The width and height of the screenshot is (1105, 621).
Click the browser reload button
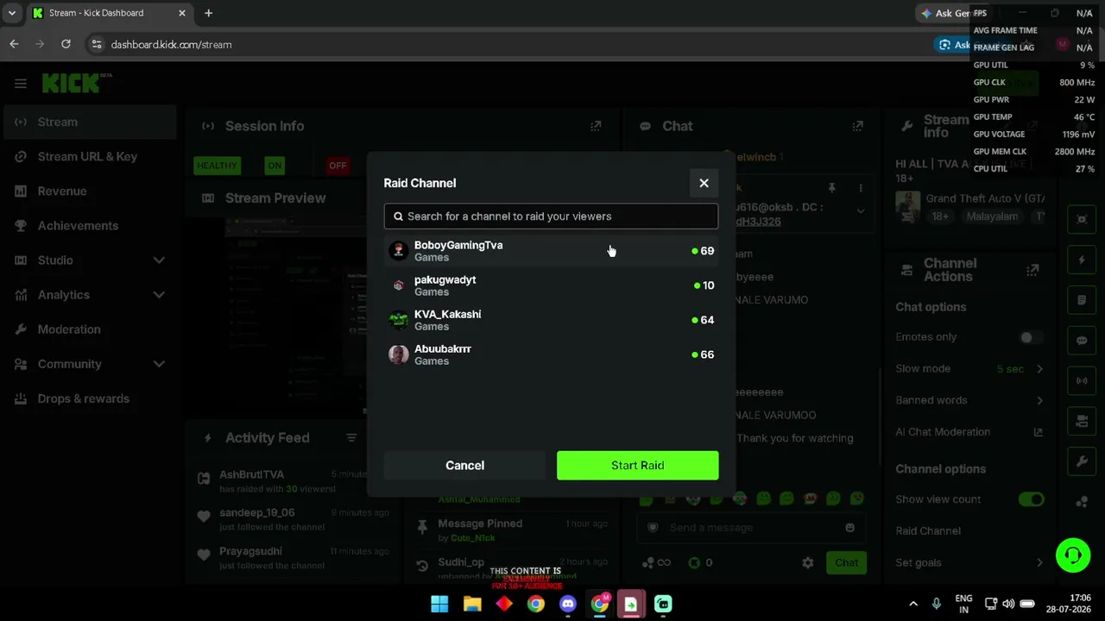point(66,44)
